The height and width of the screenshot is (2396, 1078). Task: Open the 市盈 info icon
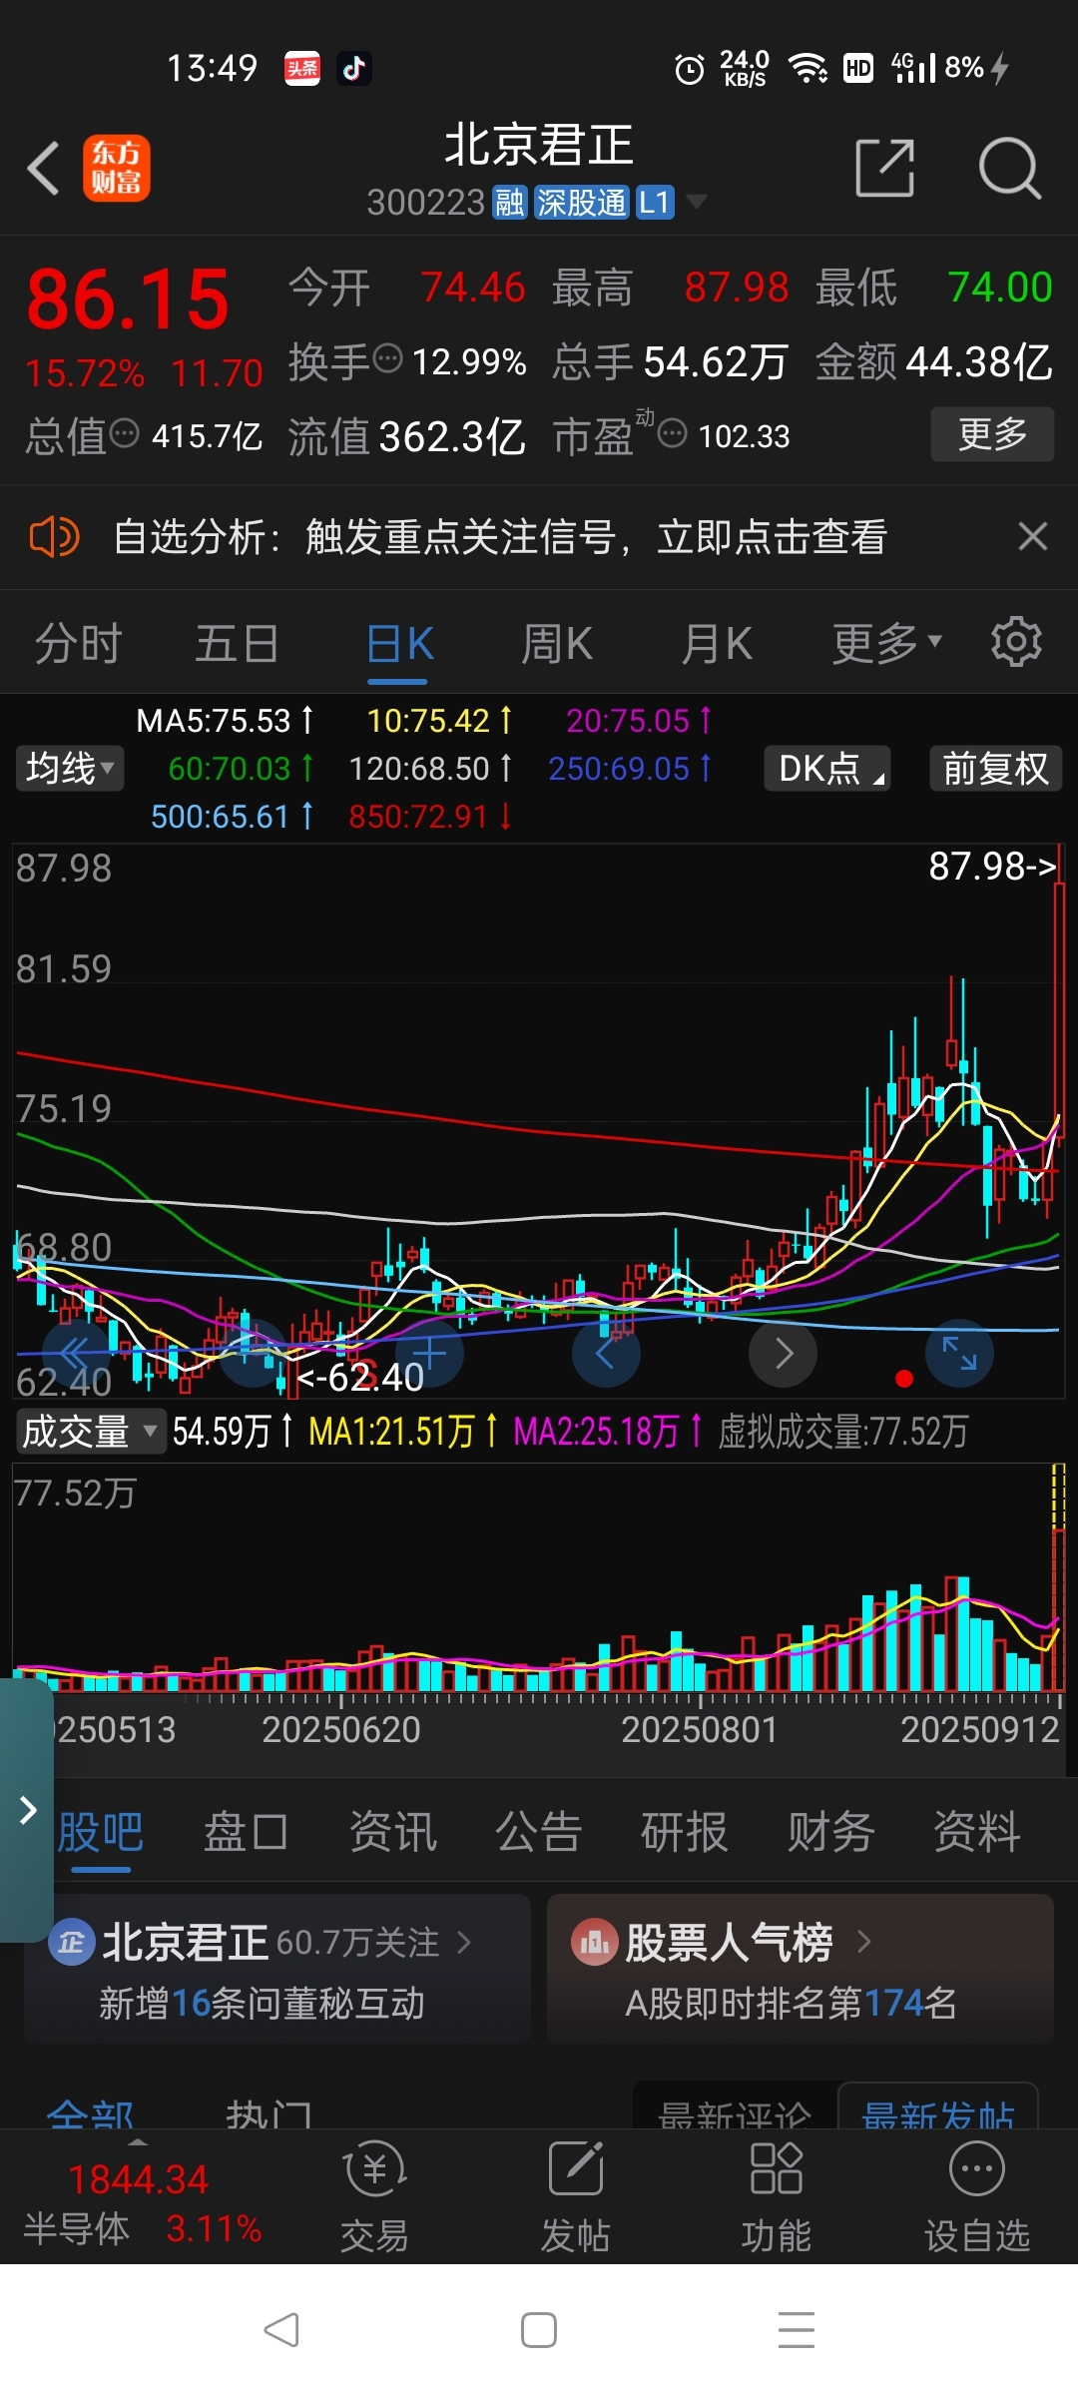[673, 433]
